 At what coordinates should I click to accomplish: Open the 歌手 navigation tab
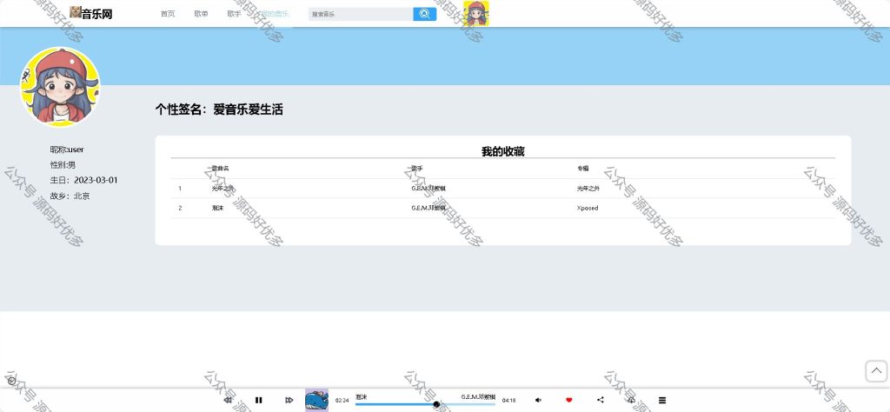click(234, 14)
